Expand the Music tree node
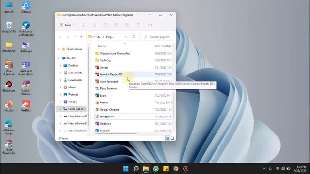This screenshot has height=174, width=310. [60, 87]
